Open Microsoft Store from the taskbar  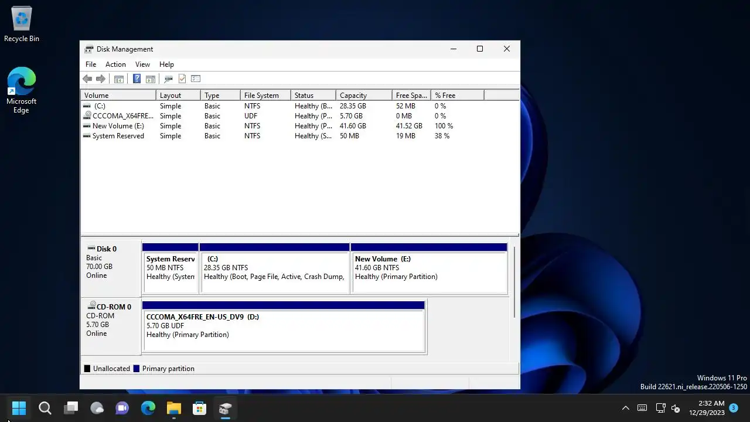[200, 408]
